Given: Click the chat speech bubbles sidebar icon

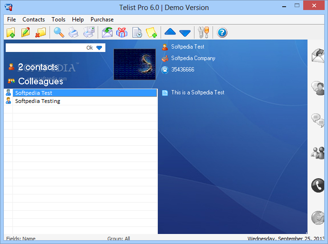Looking at the screenshot, I should (318, 121).
